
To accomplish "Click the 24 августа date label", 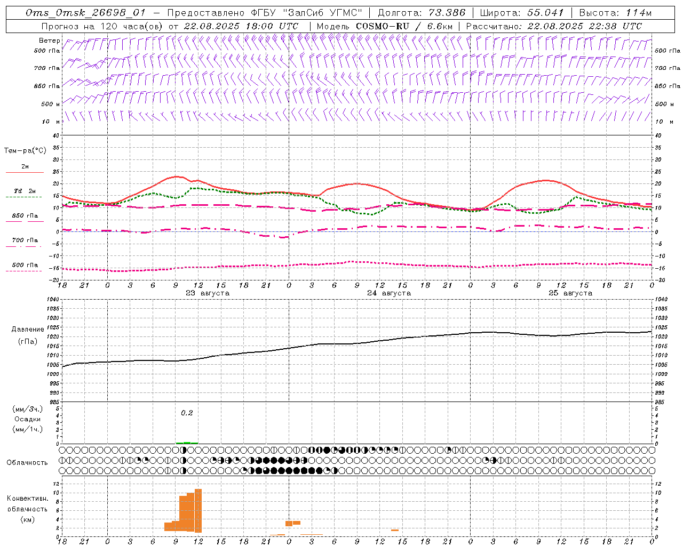I will click(389, 293).
